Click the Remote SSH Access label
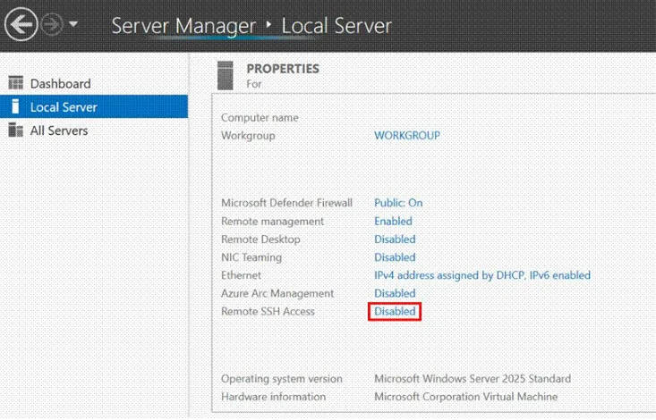Screen dimensions: 656x420 pyautogui.click(x=268, y=311)
